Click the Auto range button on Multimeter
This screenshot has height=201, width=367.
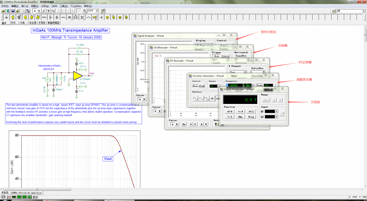tap(266, 100)
